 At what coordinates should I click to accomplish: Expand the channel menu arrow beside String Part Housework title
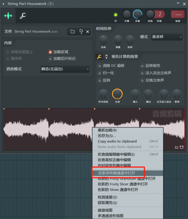[4, 4]
